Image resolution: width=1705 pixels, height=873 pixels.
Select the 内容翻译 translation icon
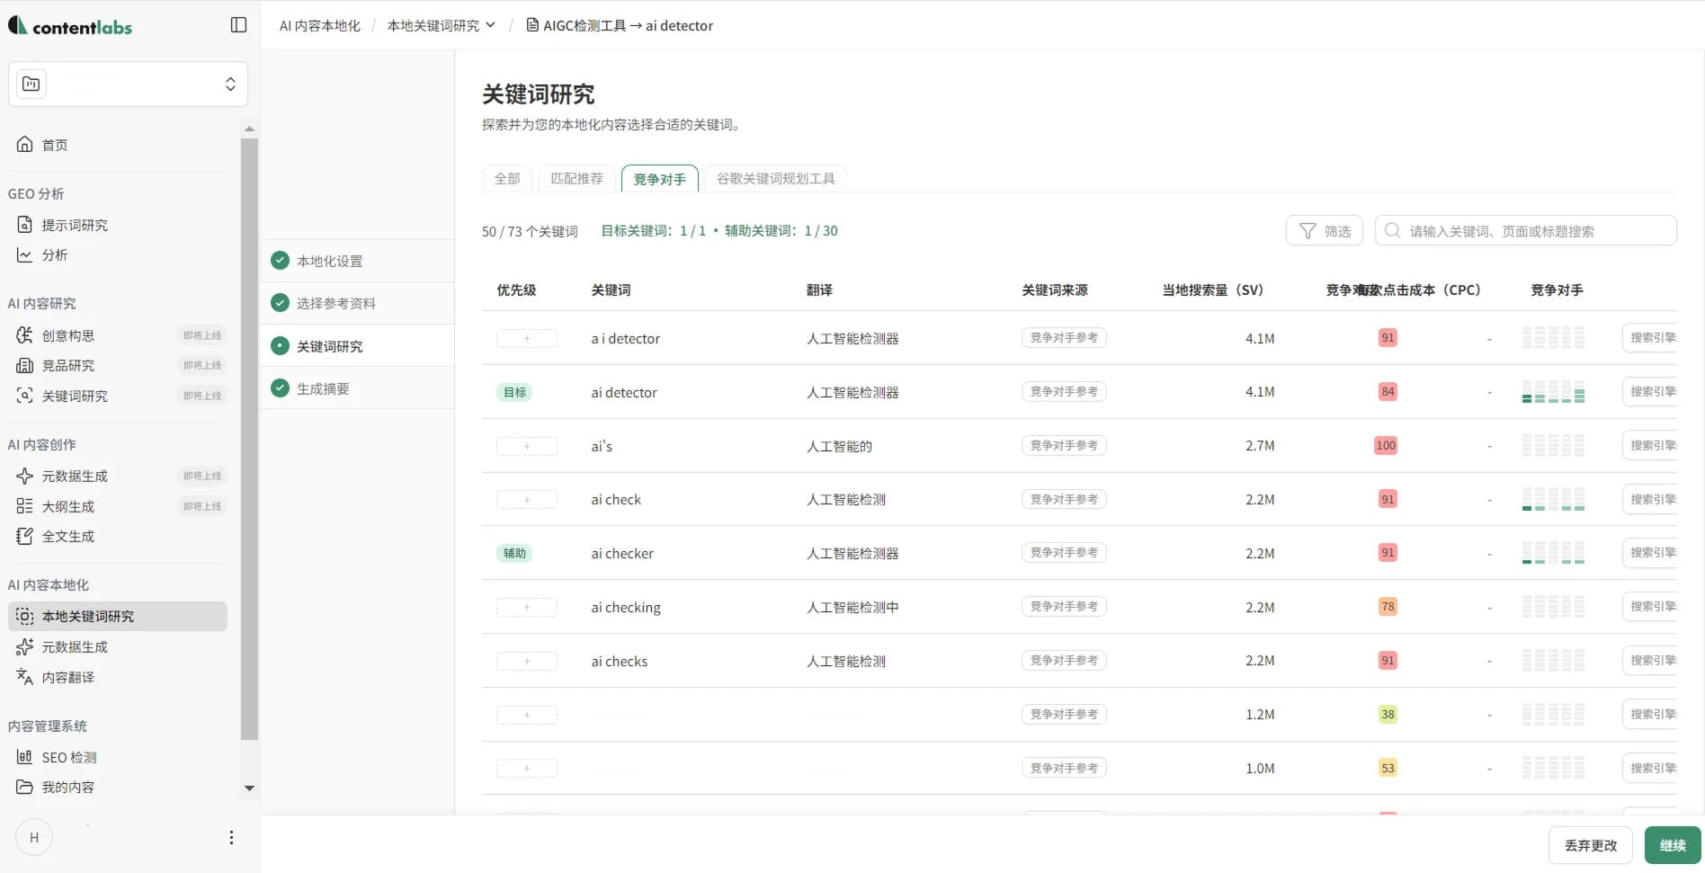pyautogui.click(x=24, y=677)
